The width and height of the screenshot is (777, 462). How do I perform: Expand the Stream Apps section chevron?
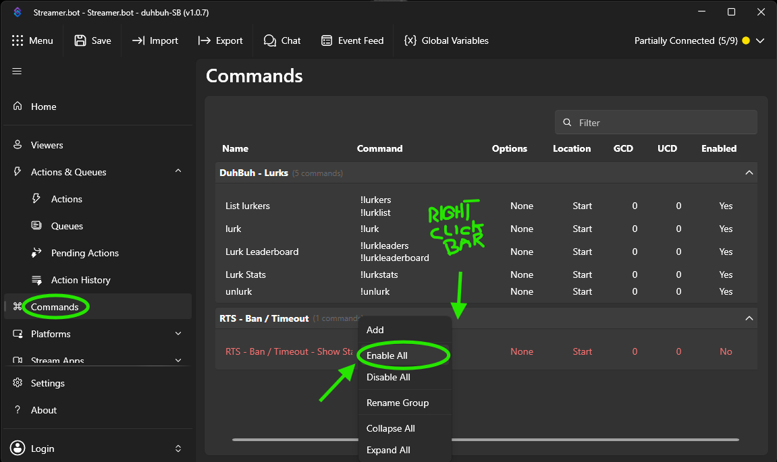(x=178, y=360)
